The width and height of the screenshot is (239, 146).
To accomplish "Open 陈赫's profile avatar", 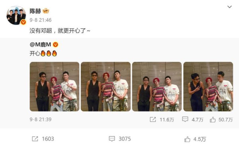I will point(16,15).
